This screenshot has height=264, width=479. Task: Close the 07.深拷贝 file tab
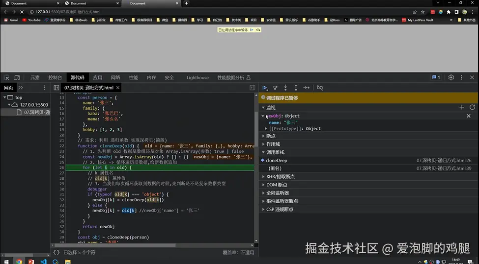click(117, 88)
